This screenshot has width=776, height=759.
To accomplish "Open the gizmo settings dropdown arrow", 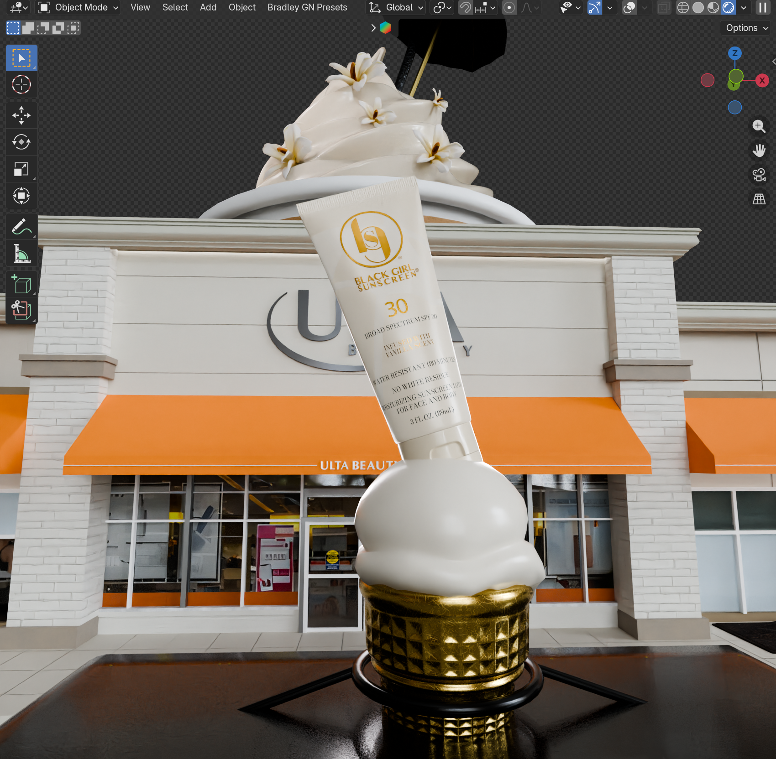I will tap(609, 7).
